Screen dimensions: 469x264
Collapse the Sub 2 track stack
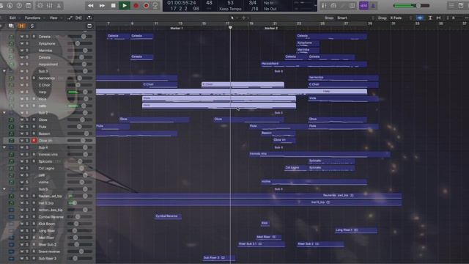(x=4, y=113)
